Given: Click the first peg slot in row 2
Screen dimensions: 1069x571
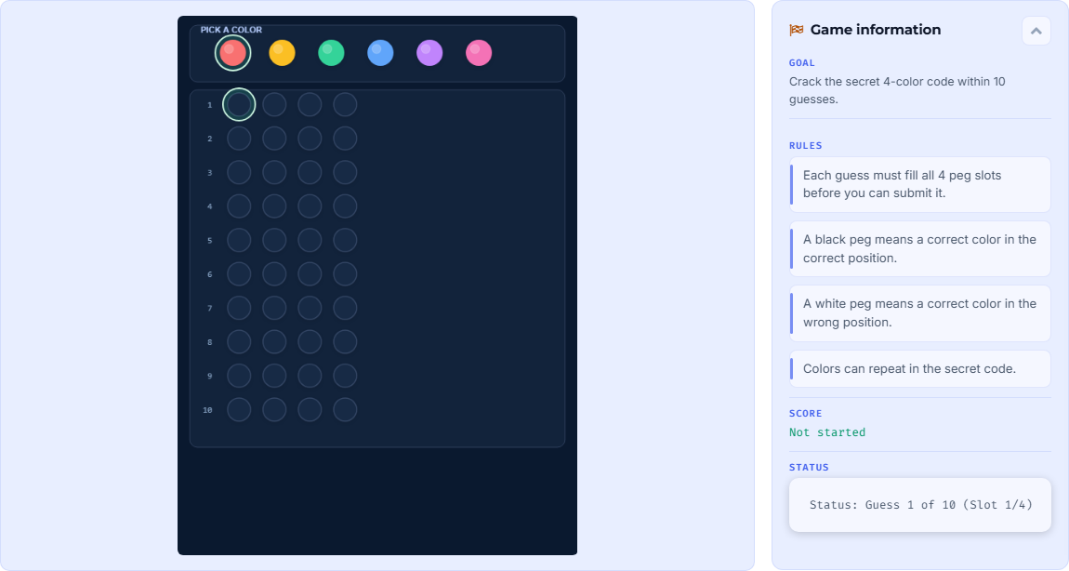Looking at the screenshot, I should tap(239, 139).
